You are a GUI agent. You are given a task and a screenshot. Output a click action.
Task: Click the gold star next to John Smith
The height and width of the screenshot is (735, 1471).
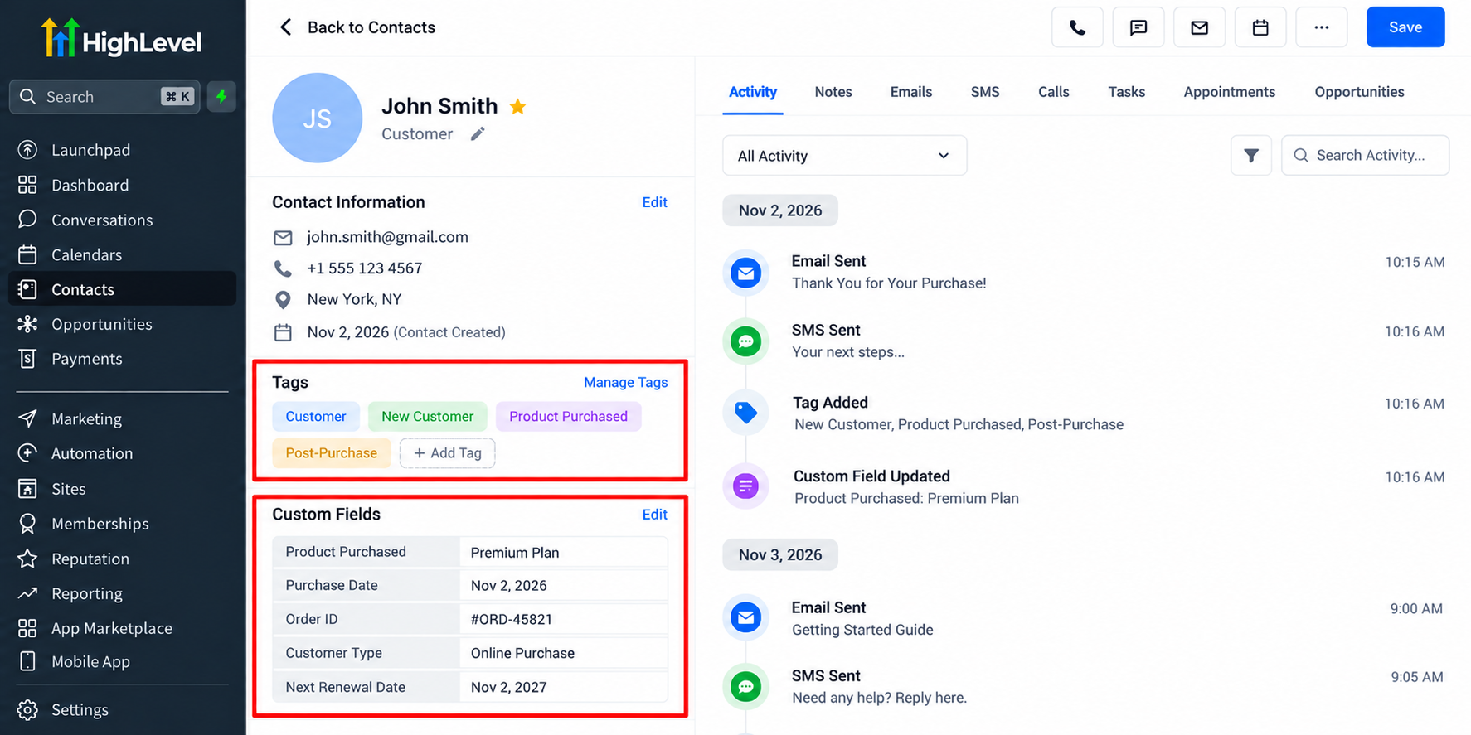pos(518,106)
